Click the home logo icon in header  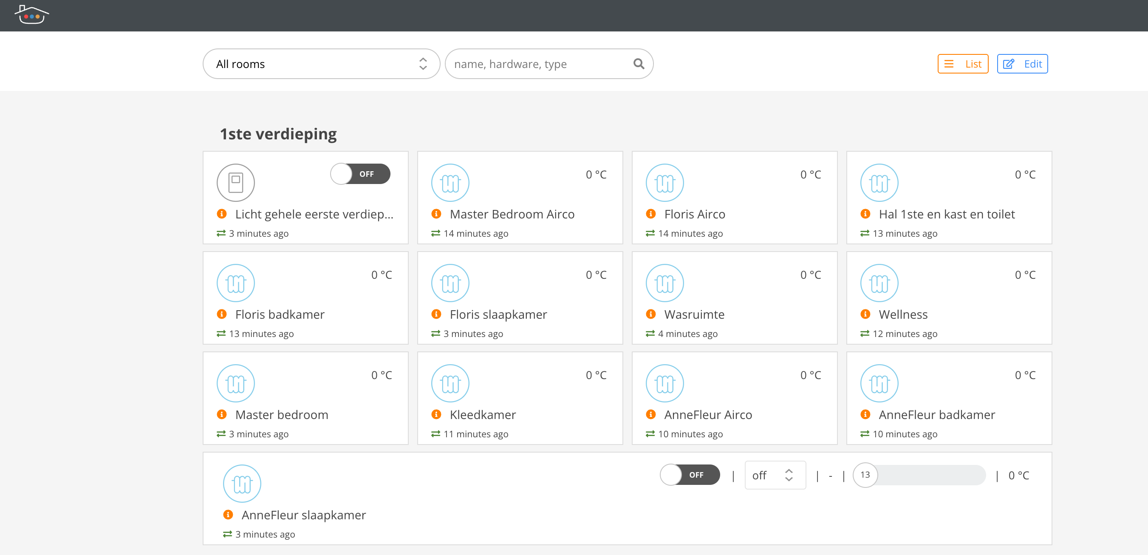click(31, 15)
